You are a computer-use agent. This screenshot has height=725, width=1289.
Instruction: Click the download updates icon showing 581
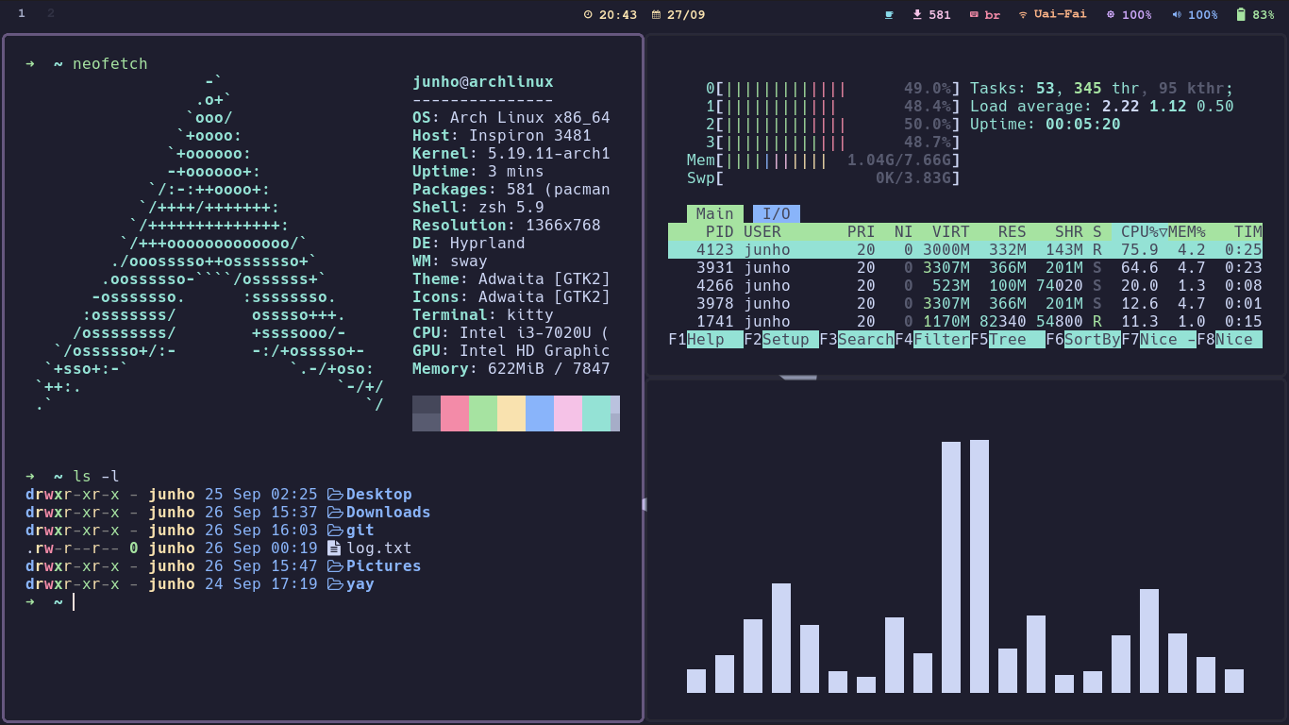pos(917,14)
